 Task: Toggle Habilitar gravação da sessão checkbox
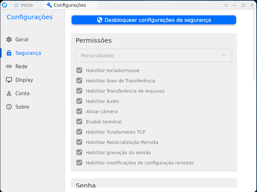click(x=79, y=153)
